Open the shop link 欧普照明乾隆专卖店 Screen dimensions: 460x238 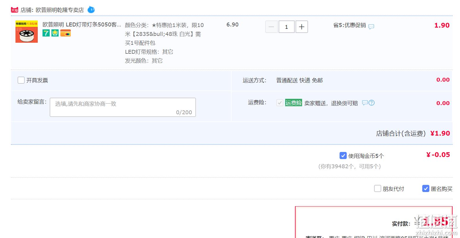[x=60, y=10]
